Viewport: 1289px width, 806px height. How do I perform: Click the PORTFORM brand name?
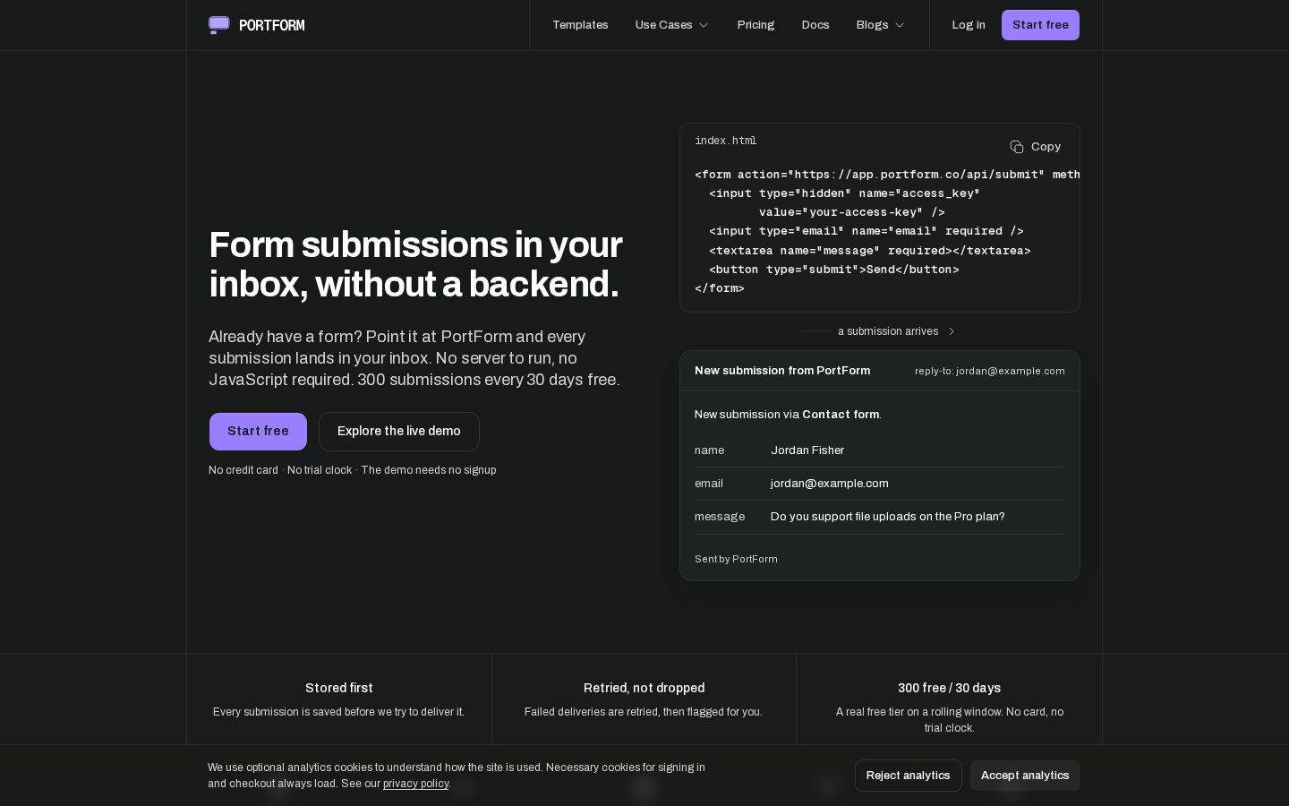pyautogui.click(x=272, y=25)
